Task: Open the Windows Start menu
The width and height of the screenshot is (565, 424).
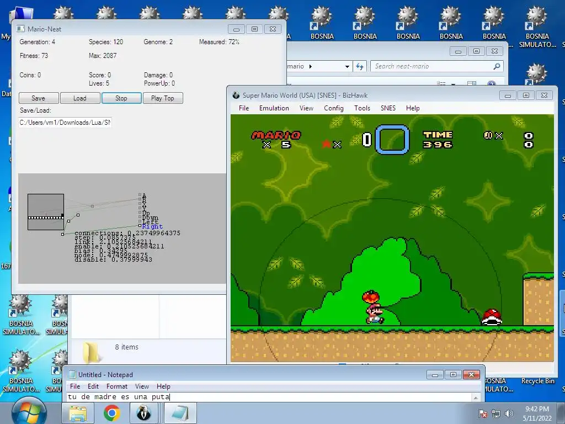Action: coord(29,413)
